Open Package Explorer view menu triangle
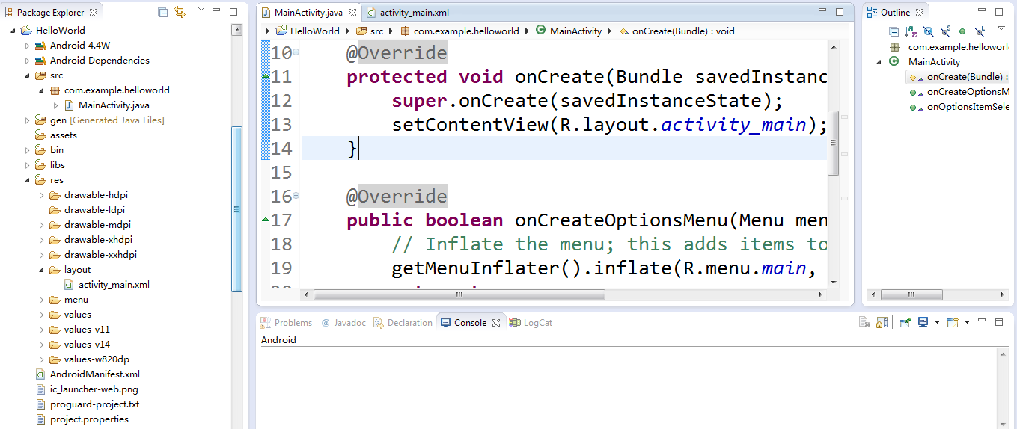Screen dimensions: 1017x429 pos(201,8)
